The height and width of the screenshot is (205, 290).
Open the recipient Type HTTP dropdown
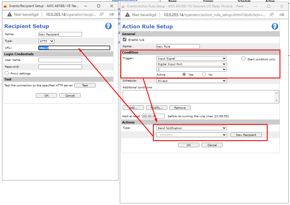(46, 41)
